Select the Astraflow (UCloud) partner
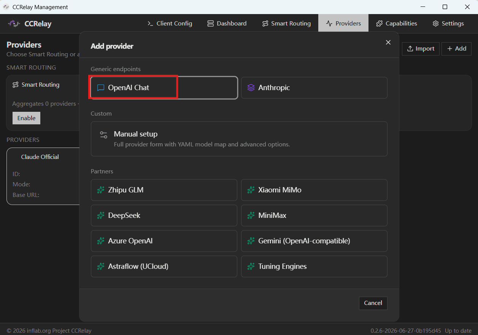 [164, 267]
